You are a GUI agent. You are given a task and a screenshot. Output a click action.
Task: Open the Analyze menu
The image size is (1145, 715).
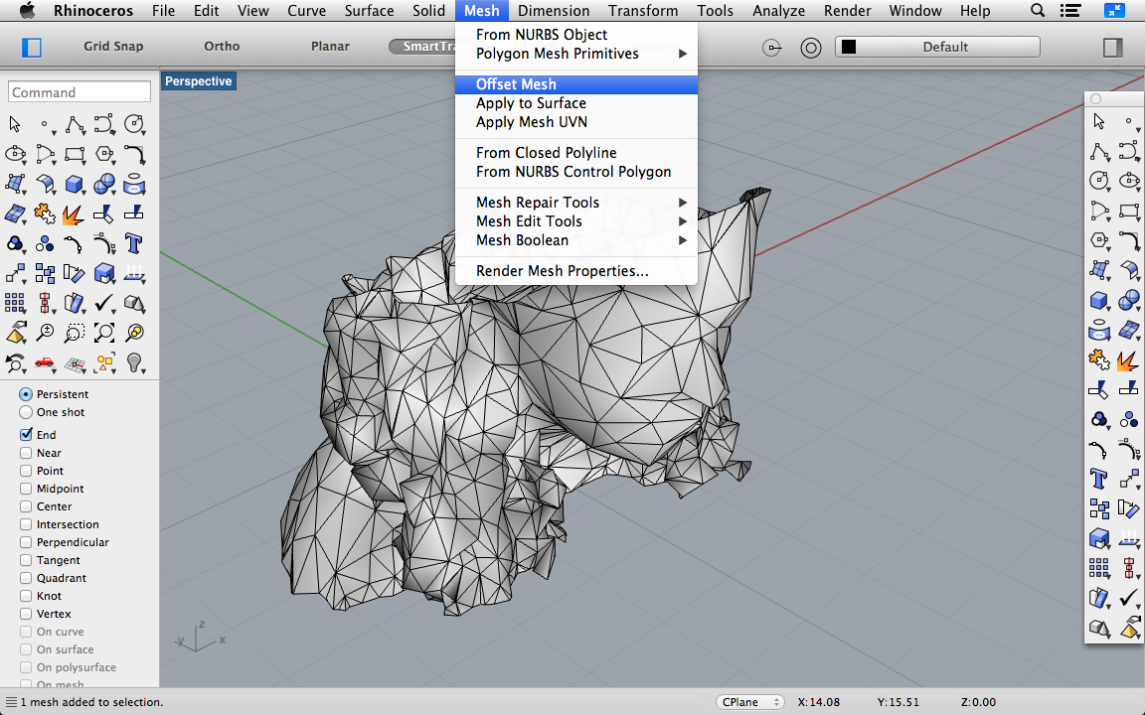coord(778,10)
